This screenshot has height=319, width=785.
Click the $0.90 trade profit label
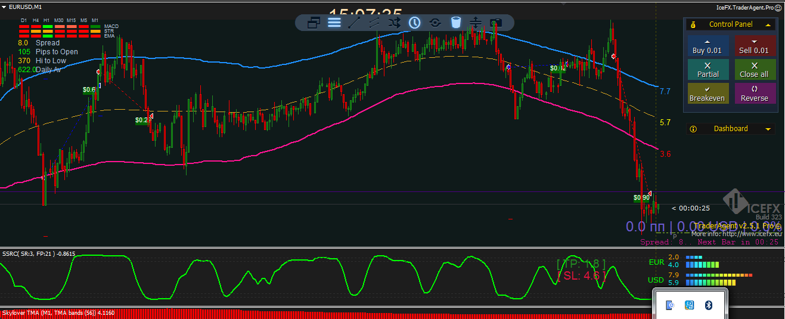(x=641, y=197)
